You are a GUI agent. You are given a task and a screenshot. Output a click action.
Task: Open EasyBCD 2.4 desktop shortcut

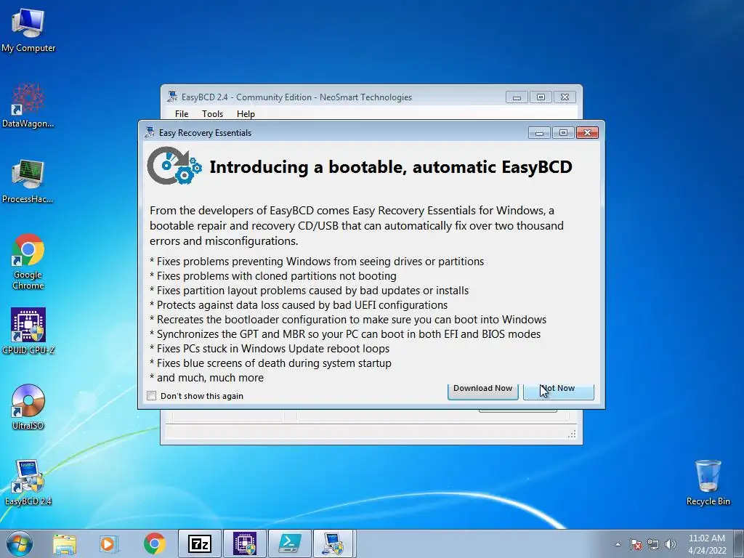[28, 482]
